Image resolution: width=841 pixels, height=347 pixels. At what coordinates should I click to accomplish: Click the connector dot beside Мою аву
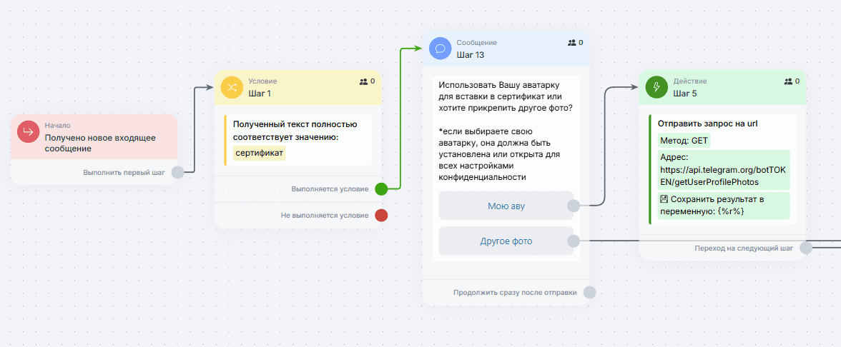[x=574, y=206]
